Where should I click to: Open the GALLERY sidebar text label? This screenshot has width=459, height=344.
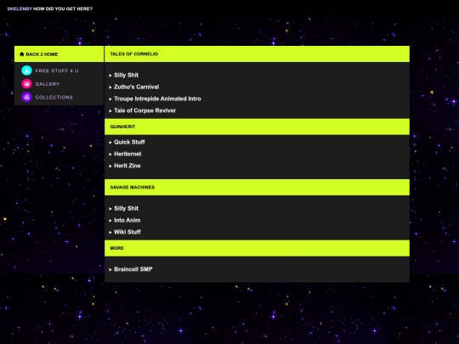point(48,84)
